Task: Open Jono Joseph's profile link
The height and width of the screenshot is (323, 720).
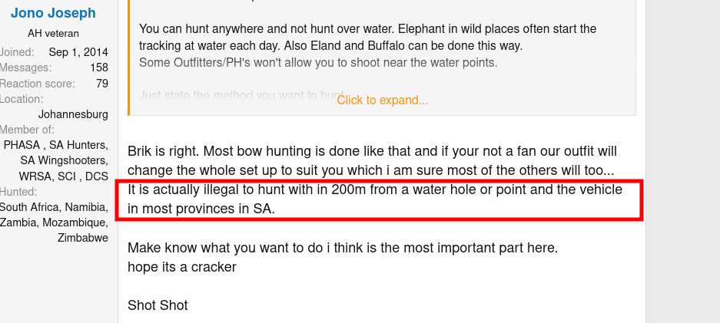Action: pos(53,13)
